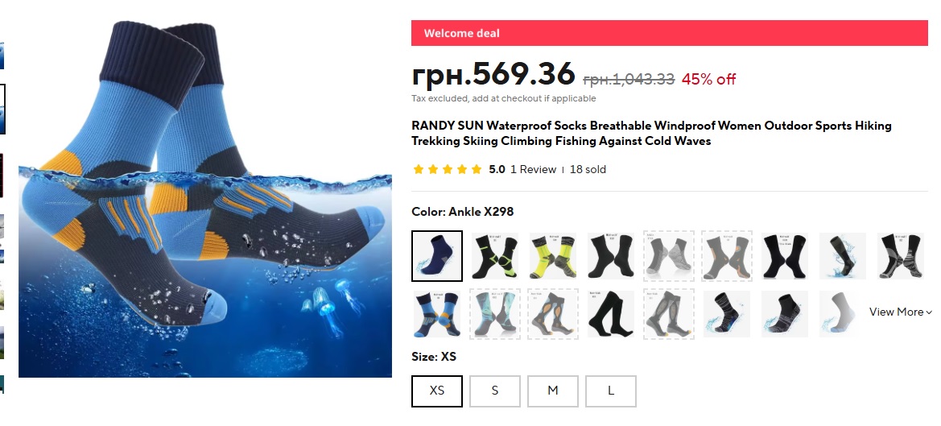Click the five-star rating icons
Image resolution: width=941 pixels, height=426 pixels.
pos(447,170)
